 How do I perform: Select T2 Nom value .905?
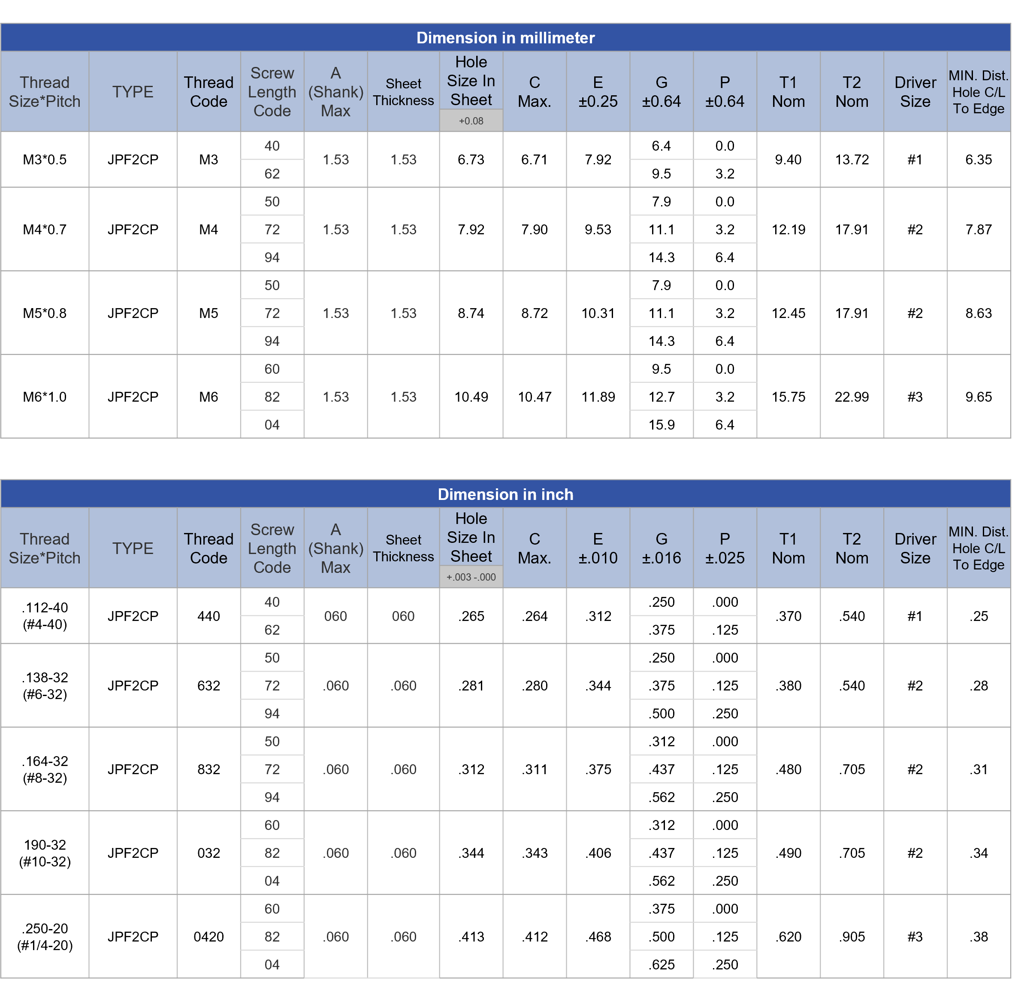852,936
